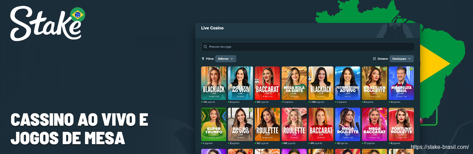Select the Fortune Roulette game card
Screen dimensions: 473x154
(x=401, y=124)
